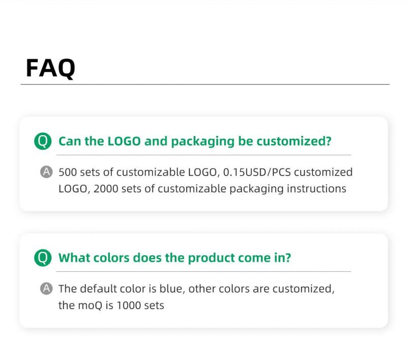The height and width of the screenshot is (339, 407).
Task: Click the green Q icon beside LOGO question
Action: point(43,141)
